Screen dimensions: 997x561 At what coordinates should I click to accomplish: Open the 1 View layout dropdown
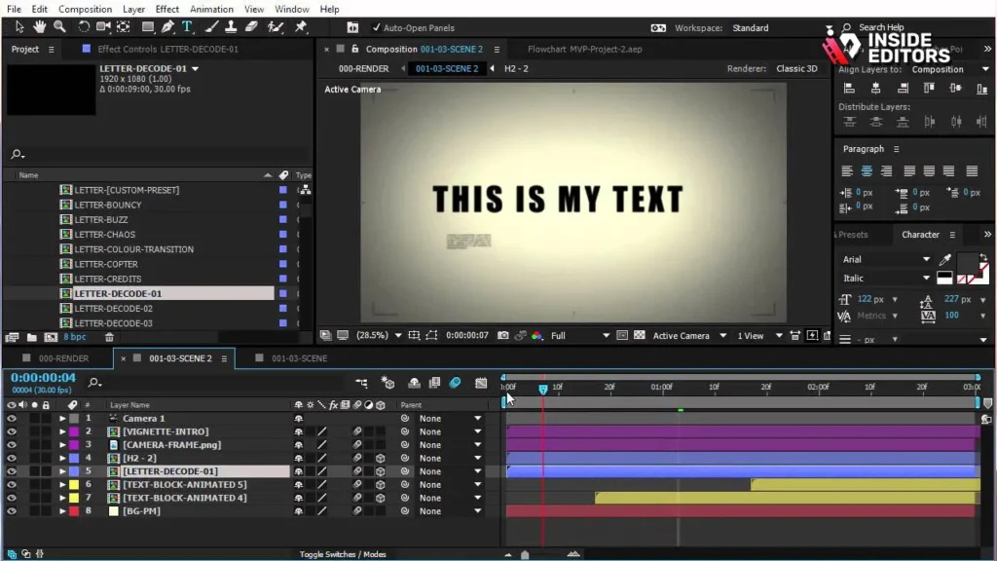[759, 335]
